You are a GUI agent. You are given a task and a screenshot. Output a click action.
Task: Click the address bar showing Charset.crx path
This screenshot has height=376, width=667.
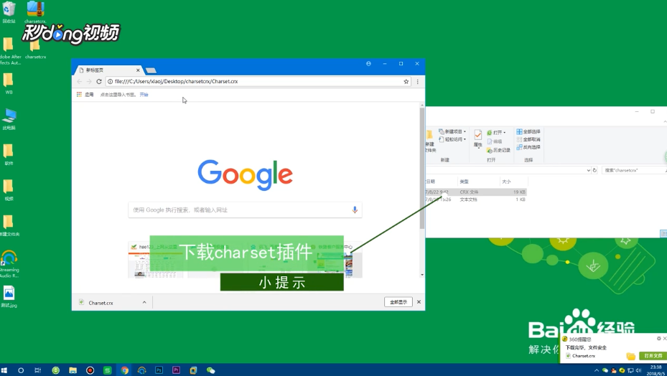[257, 81]
